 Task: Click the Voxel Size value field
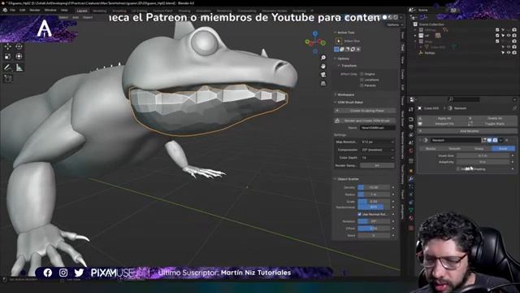[483, 155]
